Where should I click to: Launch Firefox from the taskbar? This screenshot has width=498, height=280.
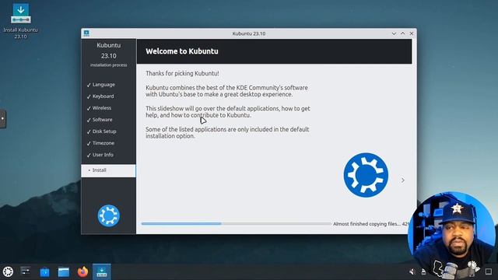[82, 271]
